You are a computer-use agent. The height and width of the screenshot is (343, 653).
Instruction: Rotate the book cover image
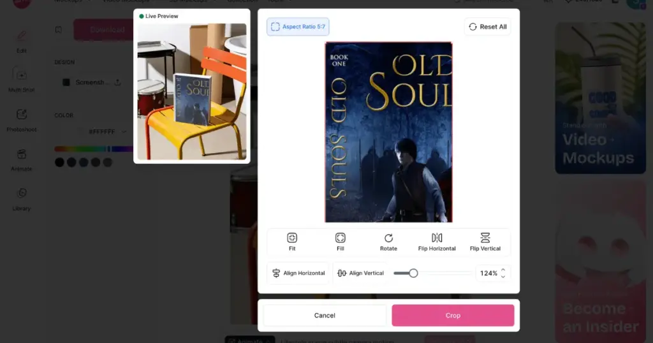tap(388, 242)
